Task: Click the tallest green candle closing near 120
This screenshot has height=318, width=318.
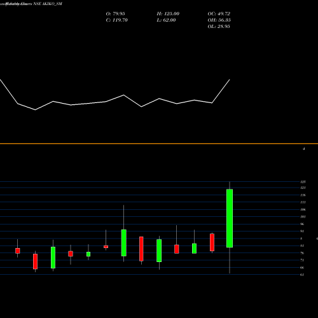Action: (x=230, y=218)
